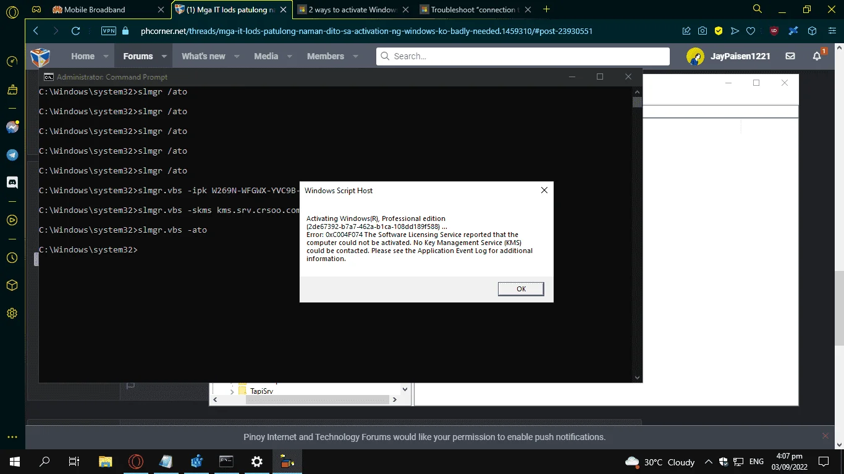The height and width of the screenshot is (474, 844).
Task: Open Command Prompt from the taskbar
Action: 227,461
